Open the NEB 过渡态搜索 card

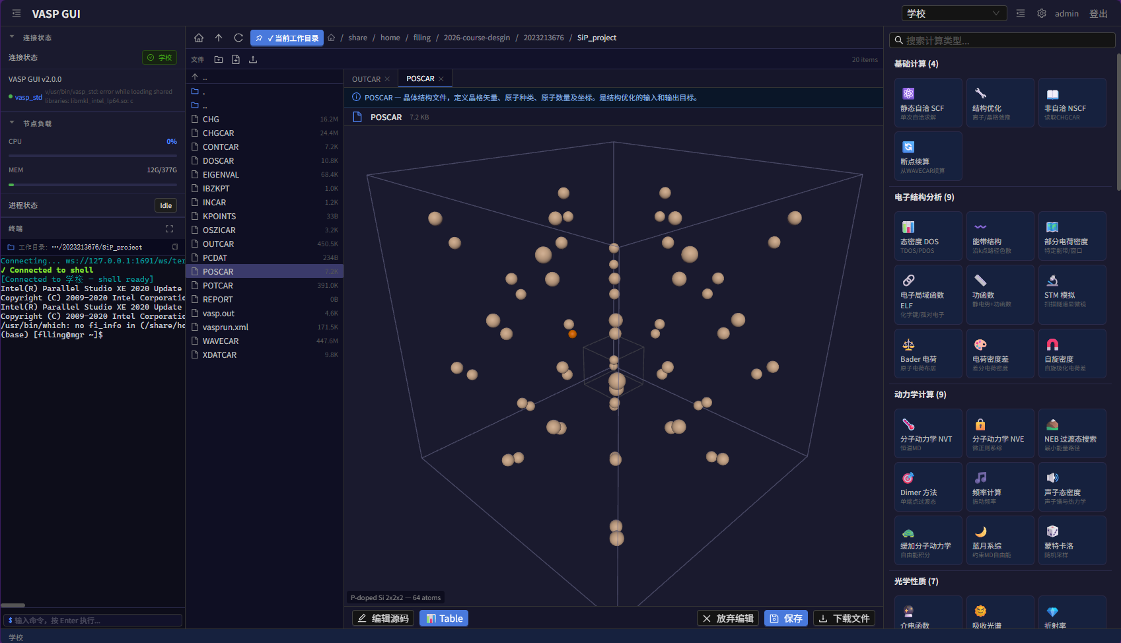[1072, 433]
